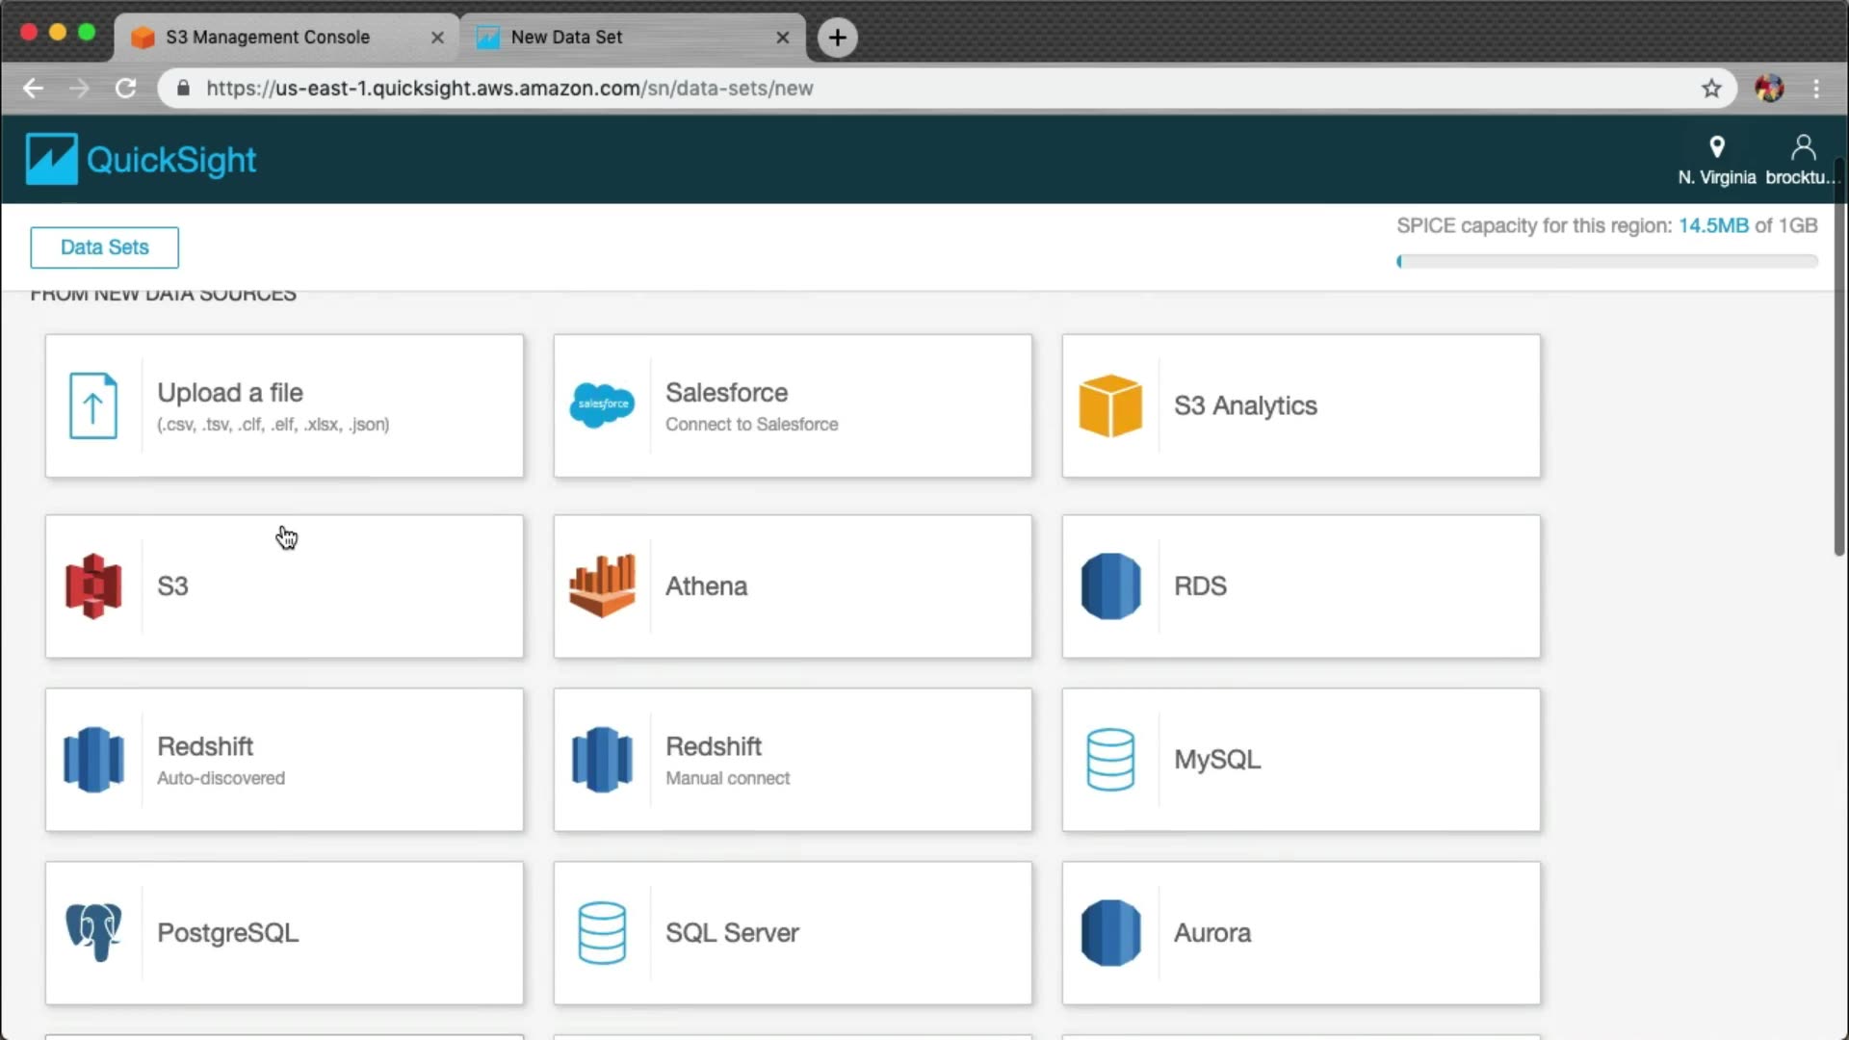Screen dimensions: 1849x1040
Task: Open a new browser tab
Action: 837,38
